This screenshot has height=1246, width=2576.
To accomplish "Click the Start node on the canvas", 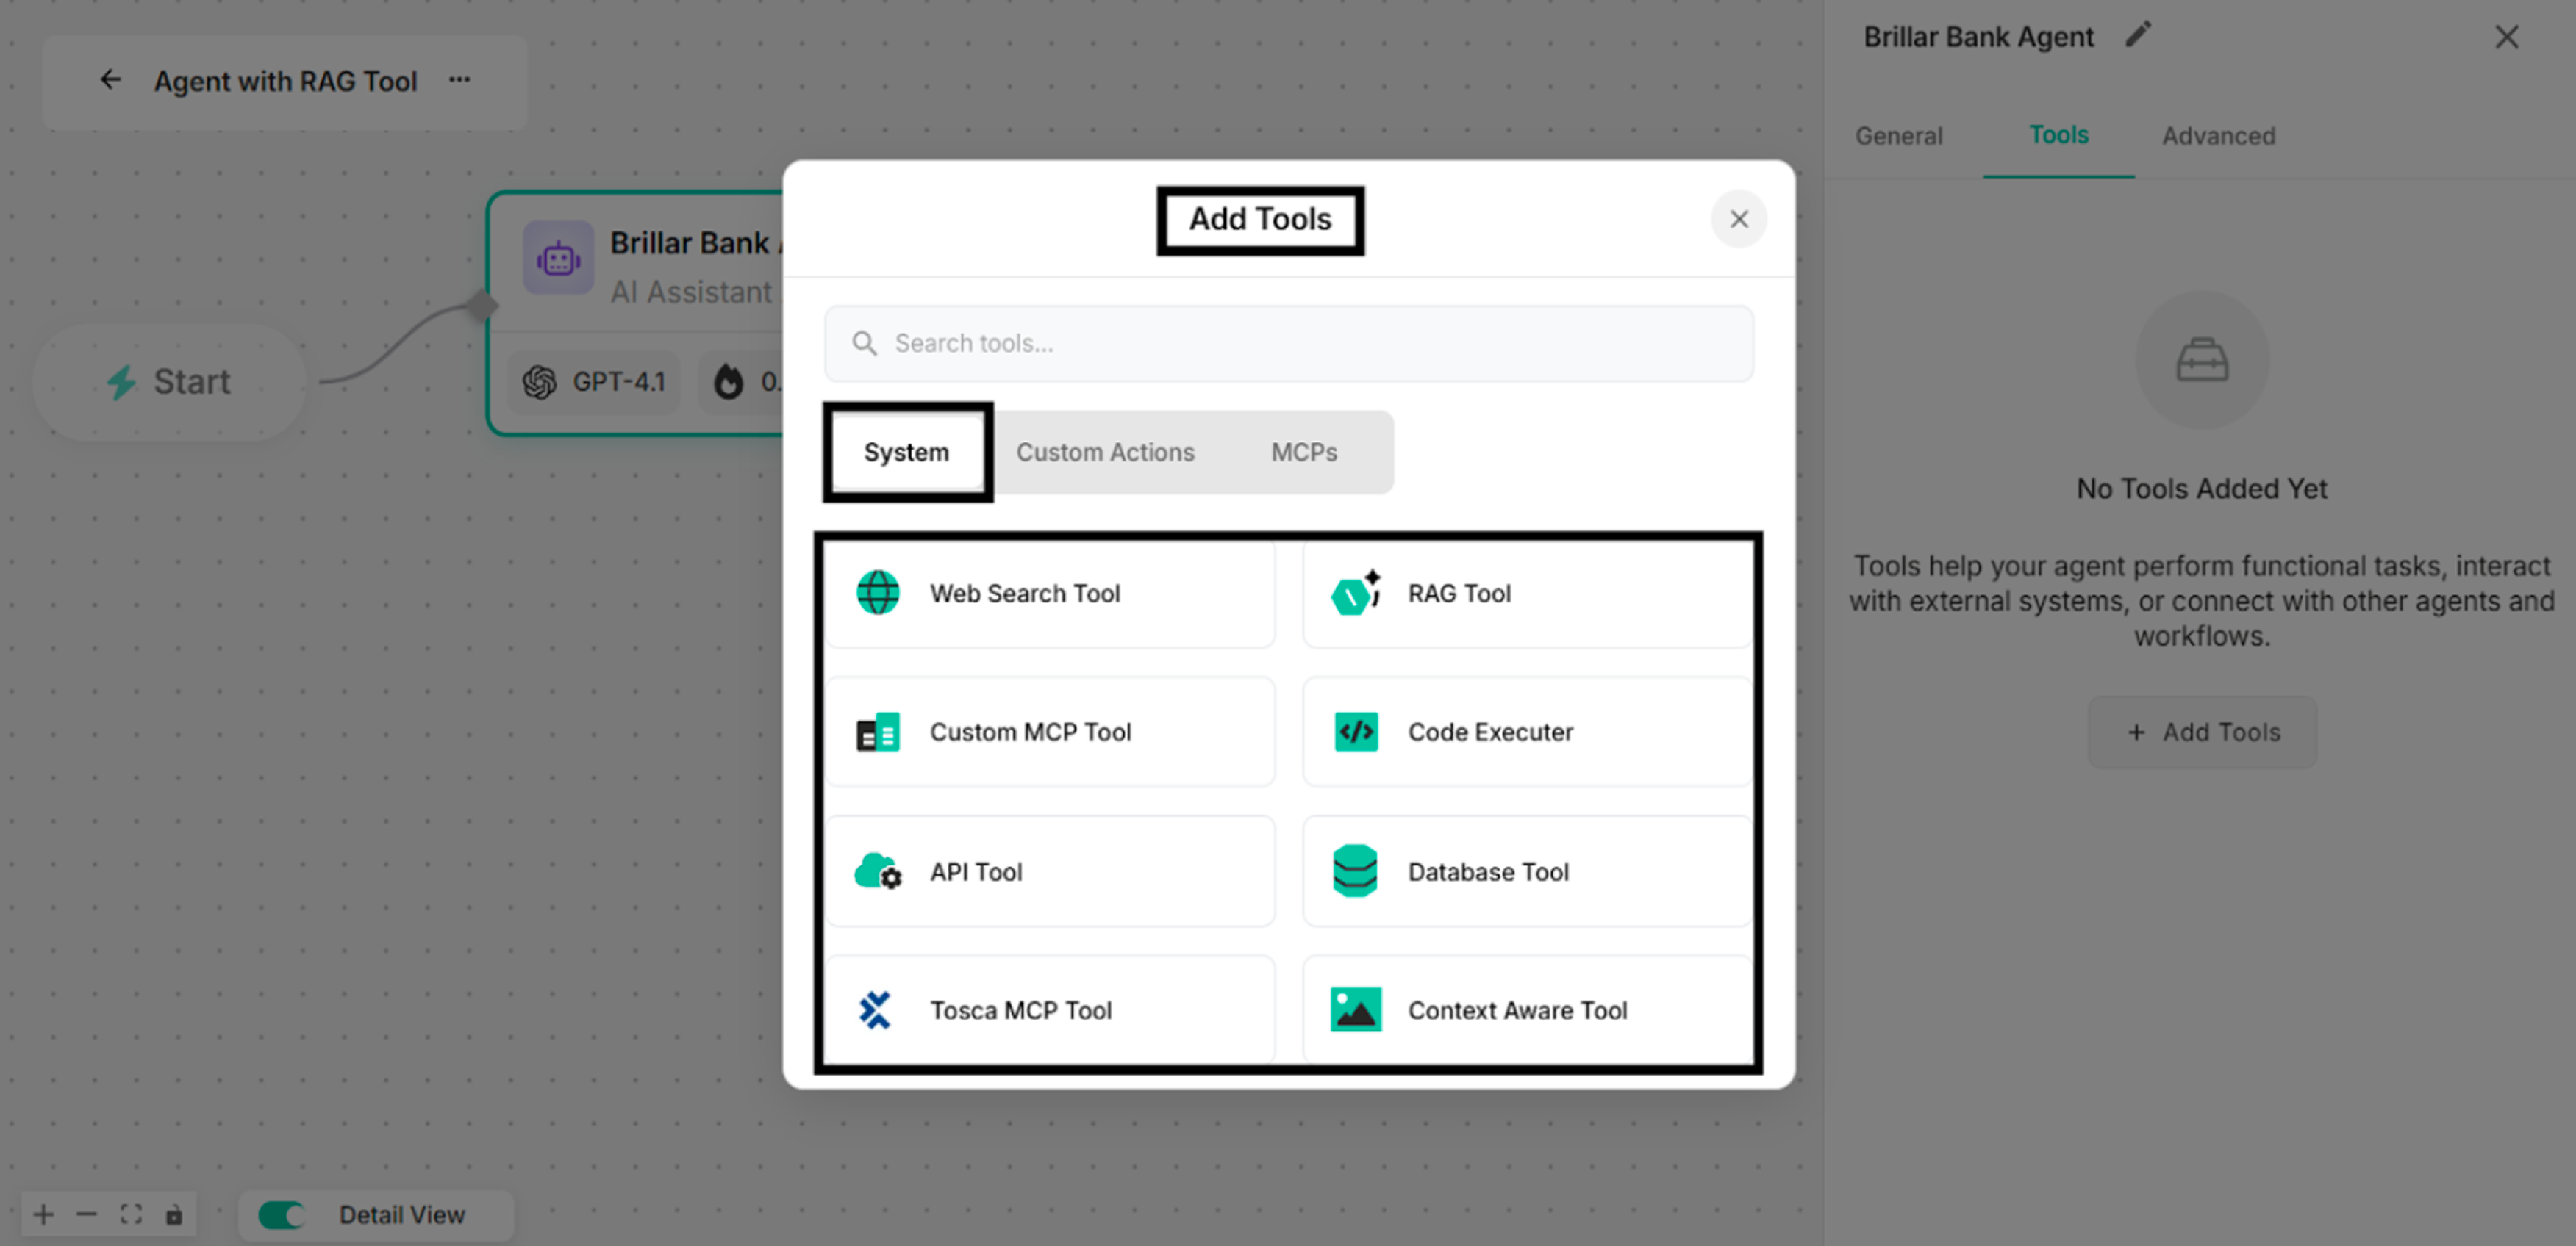I will coord(170,382).
